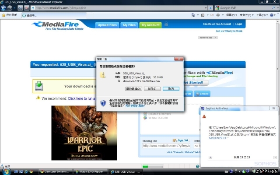Go back with the browser Back arrow
The height and width of the screenshot is (175, 280).
pos(3,8)
